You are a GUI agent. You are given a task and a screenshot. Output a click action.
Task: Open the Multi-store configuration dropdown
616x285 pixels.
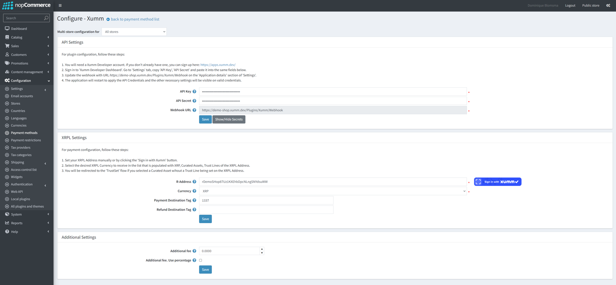tap(134, 32)
